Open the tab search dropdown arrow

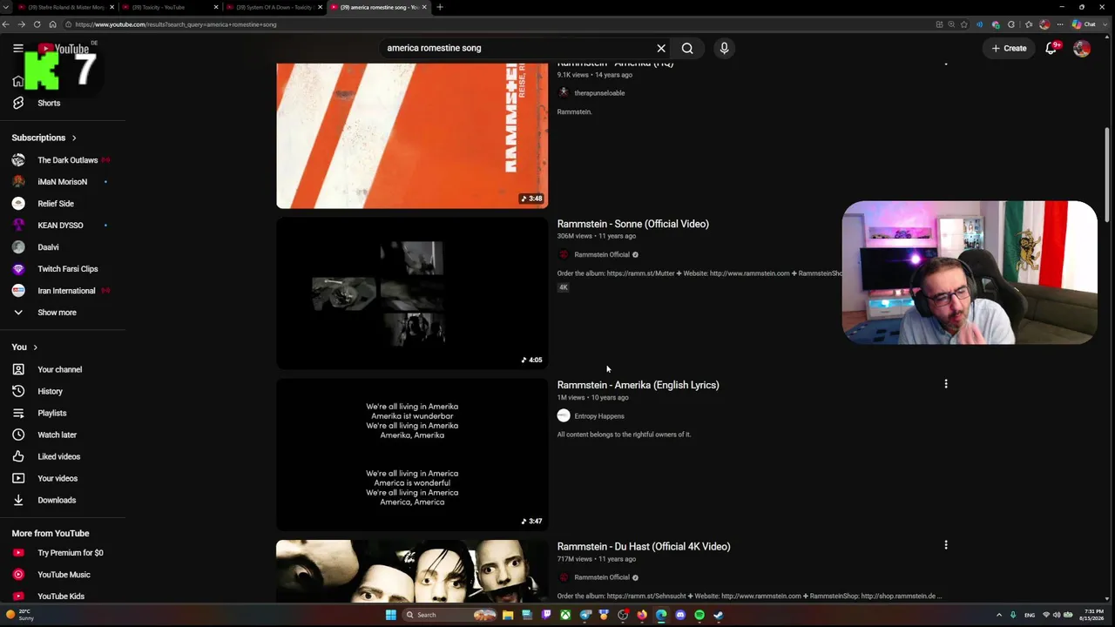pos(6,7)
